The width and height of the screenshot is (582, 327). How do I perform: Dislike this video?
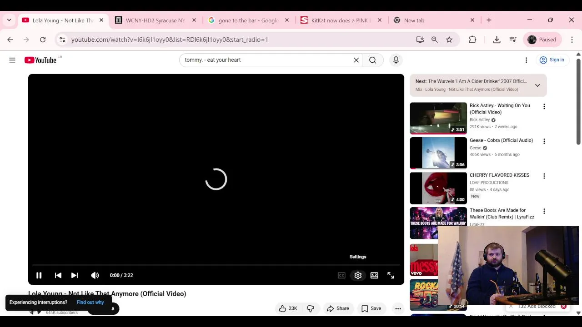[311, 308]
